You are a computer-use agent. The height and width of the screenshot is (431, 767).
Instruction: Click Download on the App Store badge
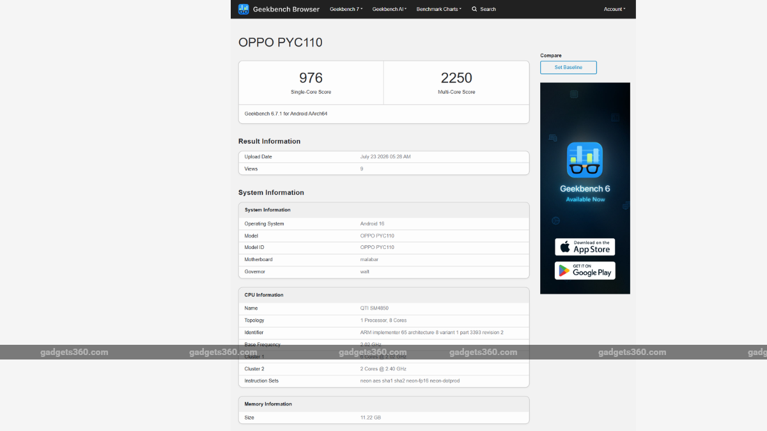point(585,246)
